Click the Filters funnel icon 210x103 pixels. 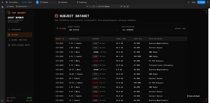point(58,29)
